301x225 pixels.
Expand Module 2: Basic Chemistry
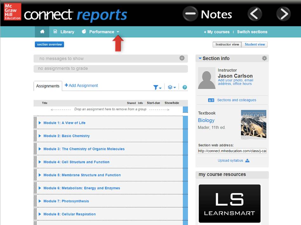40,136
